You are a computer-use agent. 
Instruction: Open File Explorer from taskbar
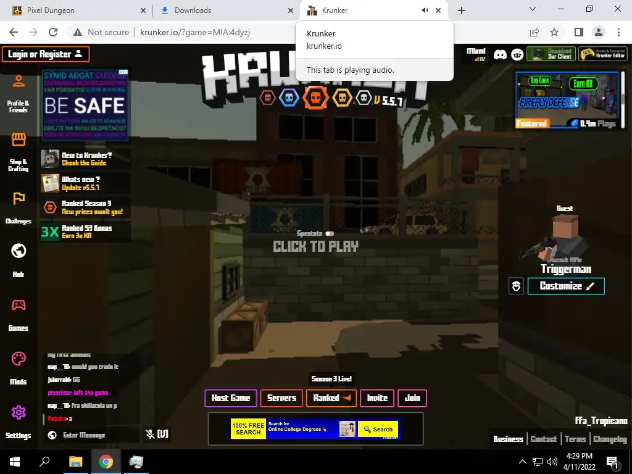tap(75, 462)
